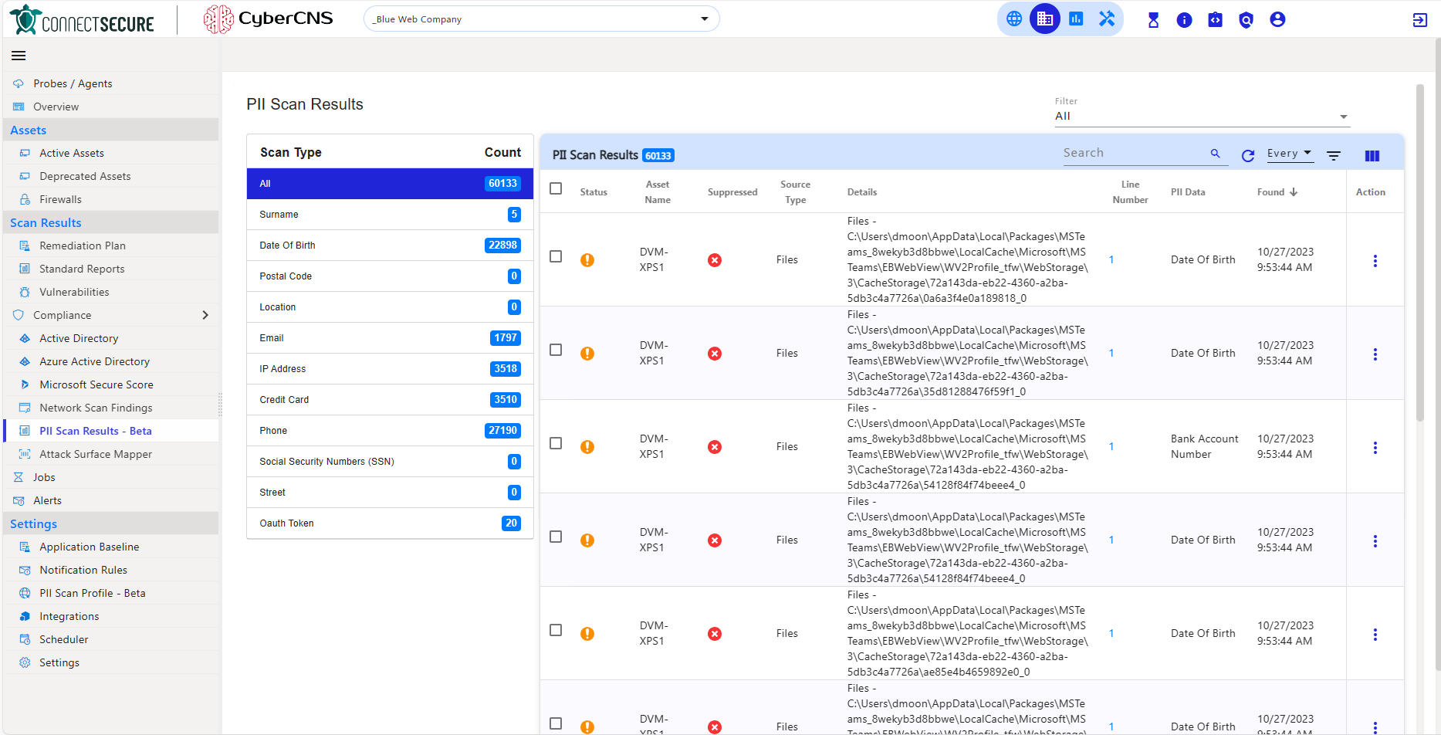Check the Bank Account Number row checkbox
The image size is (1441, 735).
pos(556,443)
